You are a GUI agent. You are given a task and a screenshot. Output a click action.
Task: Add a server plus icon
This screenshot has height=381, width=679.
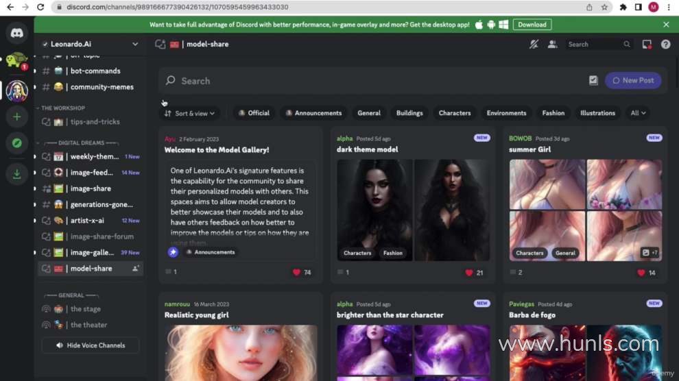pyautogui.click(x=17, y=116)
